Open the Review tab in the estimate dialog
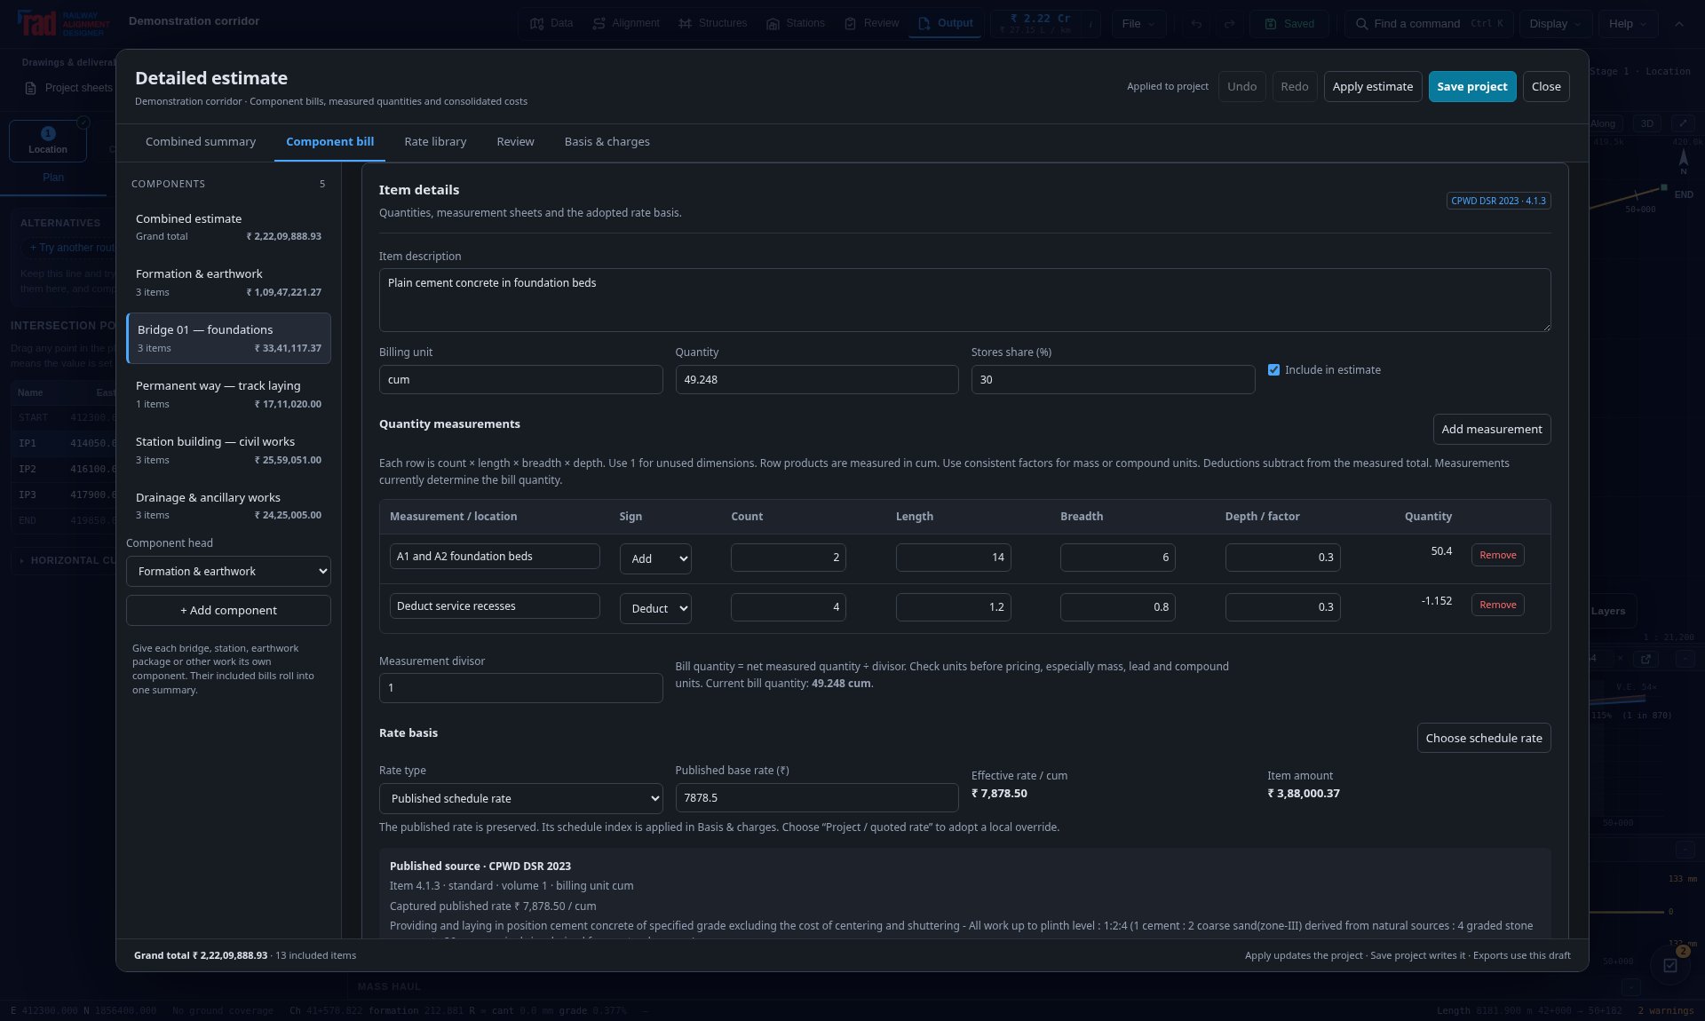The image size is (1705, 1021). pyautogui.click(x=515, y=142)
